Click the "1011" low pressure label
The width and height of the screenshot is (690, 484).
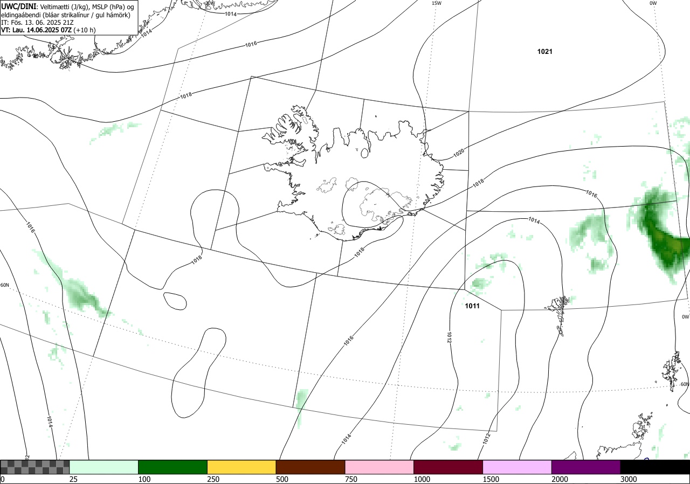(472, 306)
